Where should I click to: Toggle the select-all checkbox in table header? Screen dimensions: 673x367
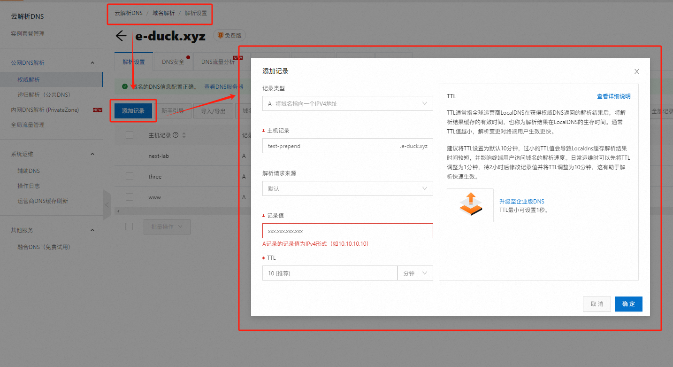130,135
